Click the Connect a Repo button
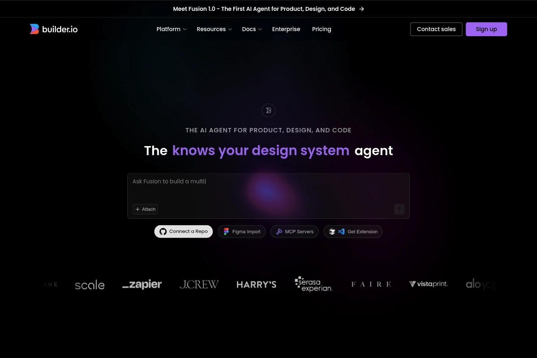The width and height of the screenshot is (537, 358). 183,231
